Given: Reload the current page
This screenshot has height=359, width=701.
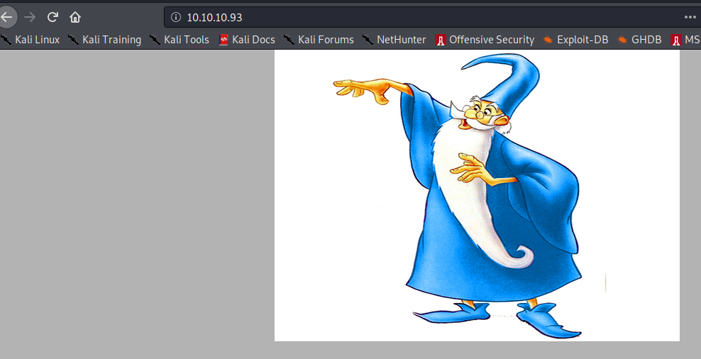Looking at the screenshot, I should click(53, 18).
